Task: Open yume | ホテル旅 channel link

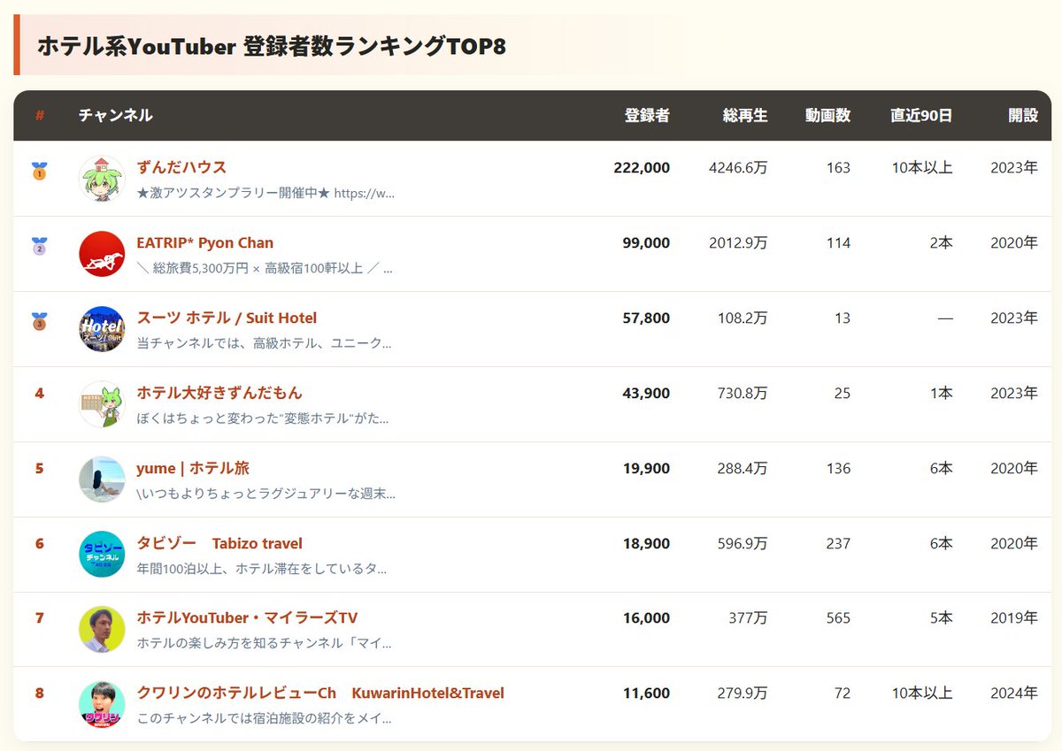Action: click(193, 468)
